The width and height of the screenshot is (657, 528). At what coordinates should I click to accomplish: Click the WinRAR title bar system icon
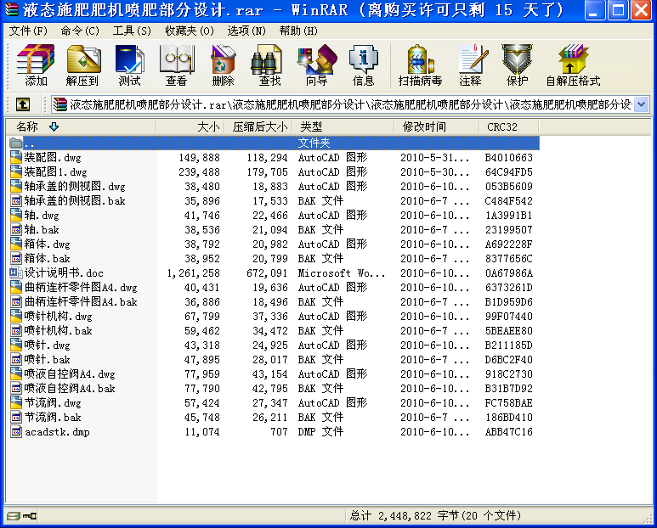pos(11,9)
